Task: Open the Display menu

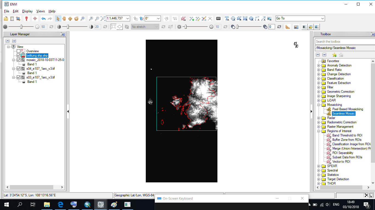Action: click(x=27, y=11)
